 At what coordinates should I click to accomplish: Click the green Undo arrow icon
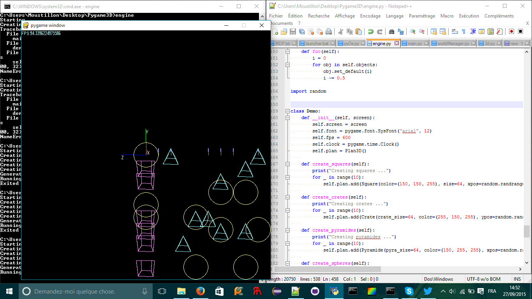tap(372, 32)
